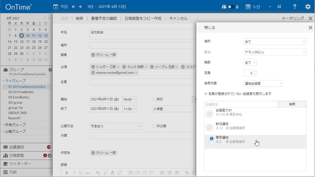This screenshot has height=177, width=315.
Task: Open 場所 全て dropdown in search panel
Action: (x=275, y=41)
